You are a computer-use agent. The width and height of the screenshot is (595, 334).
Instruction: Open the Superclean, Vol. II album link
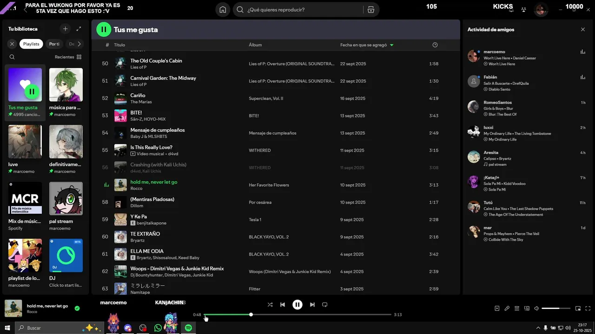click(x=266, y=98)
